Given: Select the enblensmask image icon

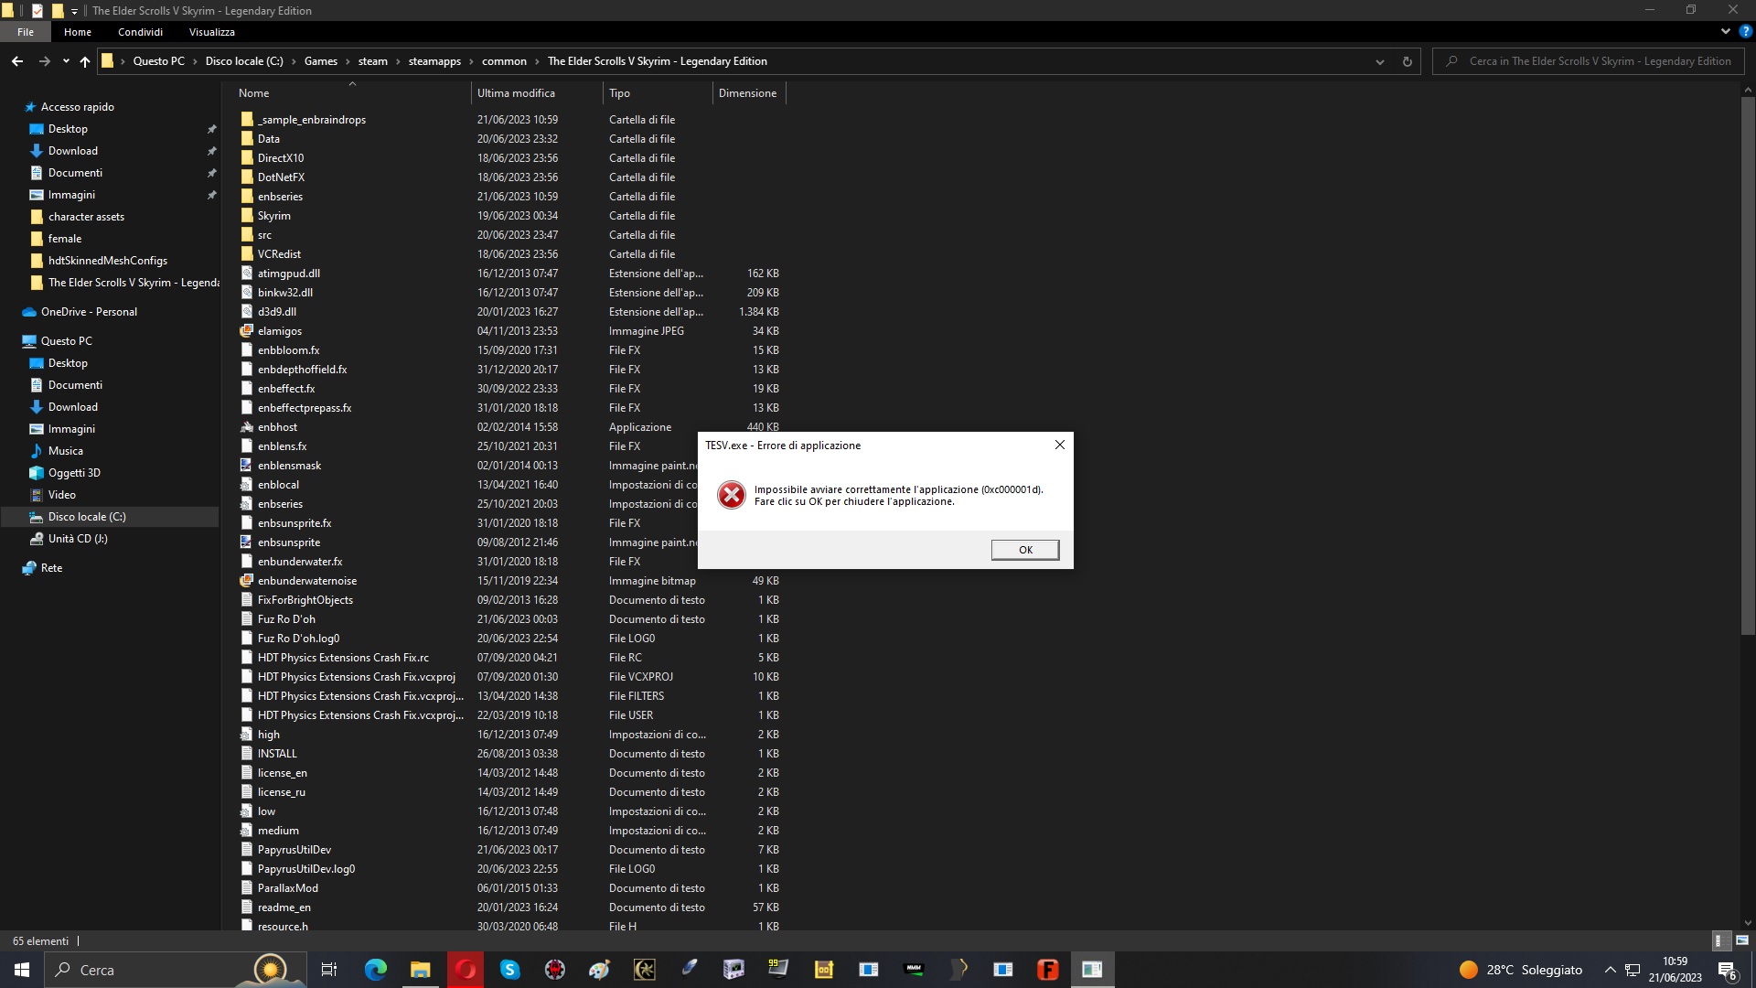Looking at the screenshot, I should coord(247,466).
